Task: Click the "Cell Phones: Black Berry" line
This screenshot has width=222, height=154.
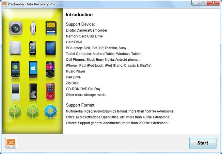Action: [x=103, y=60]
